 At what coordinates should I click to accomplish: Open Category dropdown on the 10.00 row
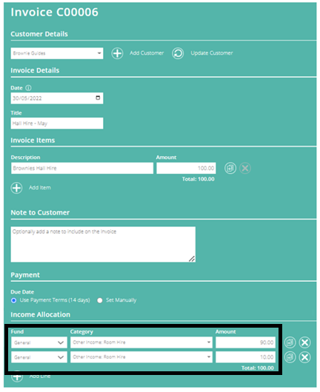141,357
